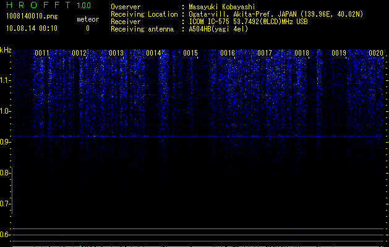Click the name Masayuki Kobayashi
The height and width of the screenshot is (247, 389).
(x=222, y=7)
